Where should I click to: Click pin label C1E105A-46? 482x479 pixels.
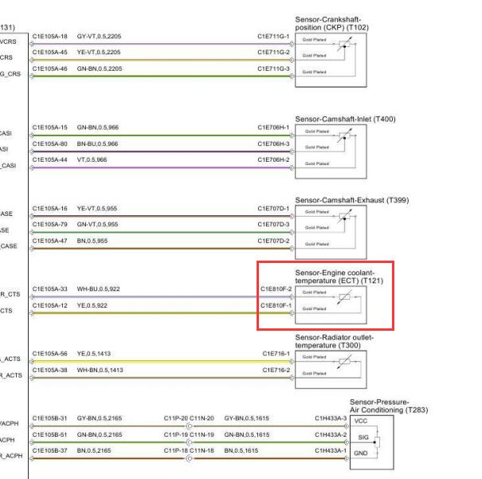[50, 69]
